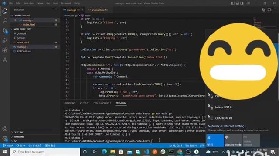Open the Source Control view

(x=5, y=31)
